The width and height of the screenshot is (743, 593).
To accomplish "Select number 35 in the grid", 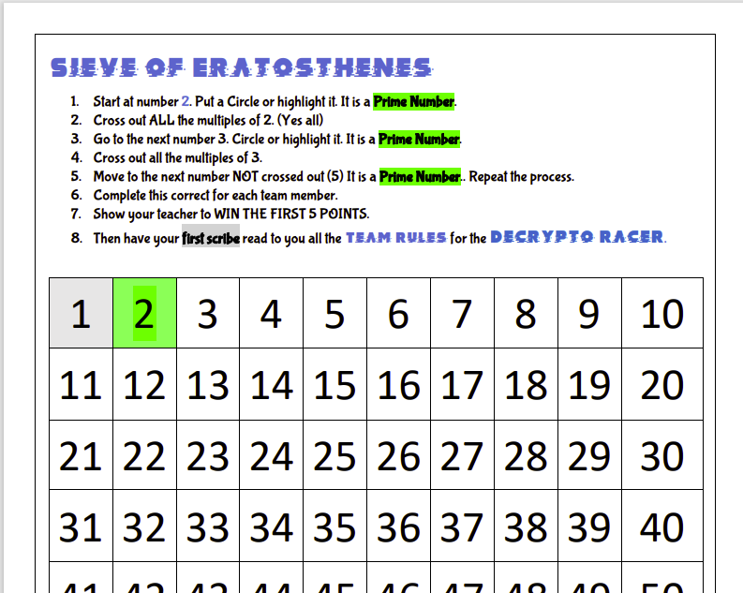I will pyautogui.click(x=335, y=526).
